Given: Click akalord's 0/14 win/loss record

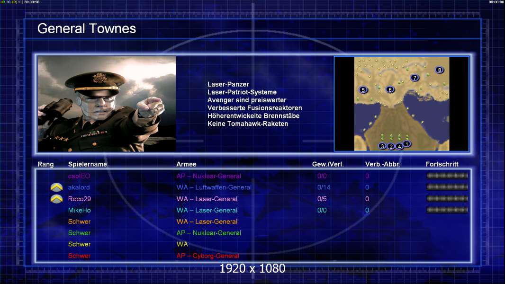Looking at the screenshot, I should pos(324,187).
